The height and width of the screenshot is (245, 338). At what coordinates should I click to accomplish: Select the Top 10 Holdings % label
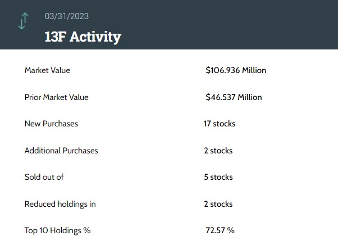pyautogui.click(x=57, y=230)
